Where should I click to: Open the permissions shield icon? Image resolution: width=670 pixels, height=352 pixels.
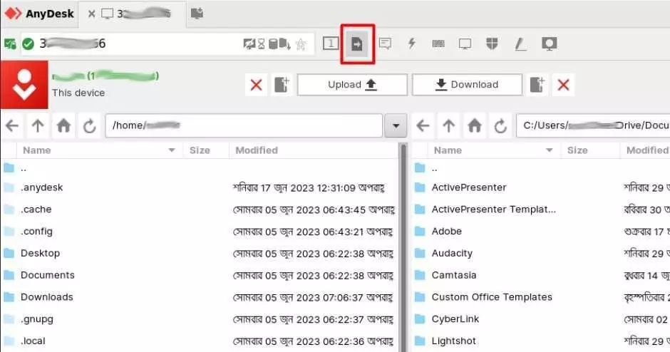(x=492, y=43)
